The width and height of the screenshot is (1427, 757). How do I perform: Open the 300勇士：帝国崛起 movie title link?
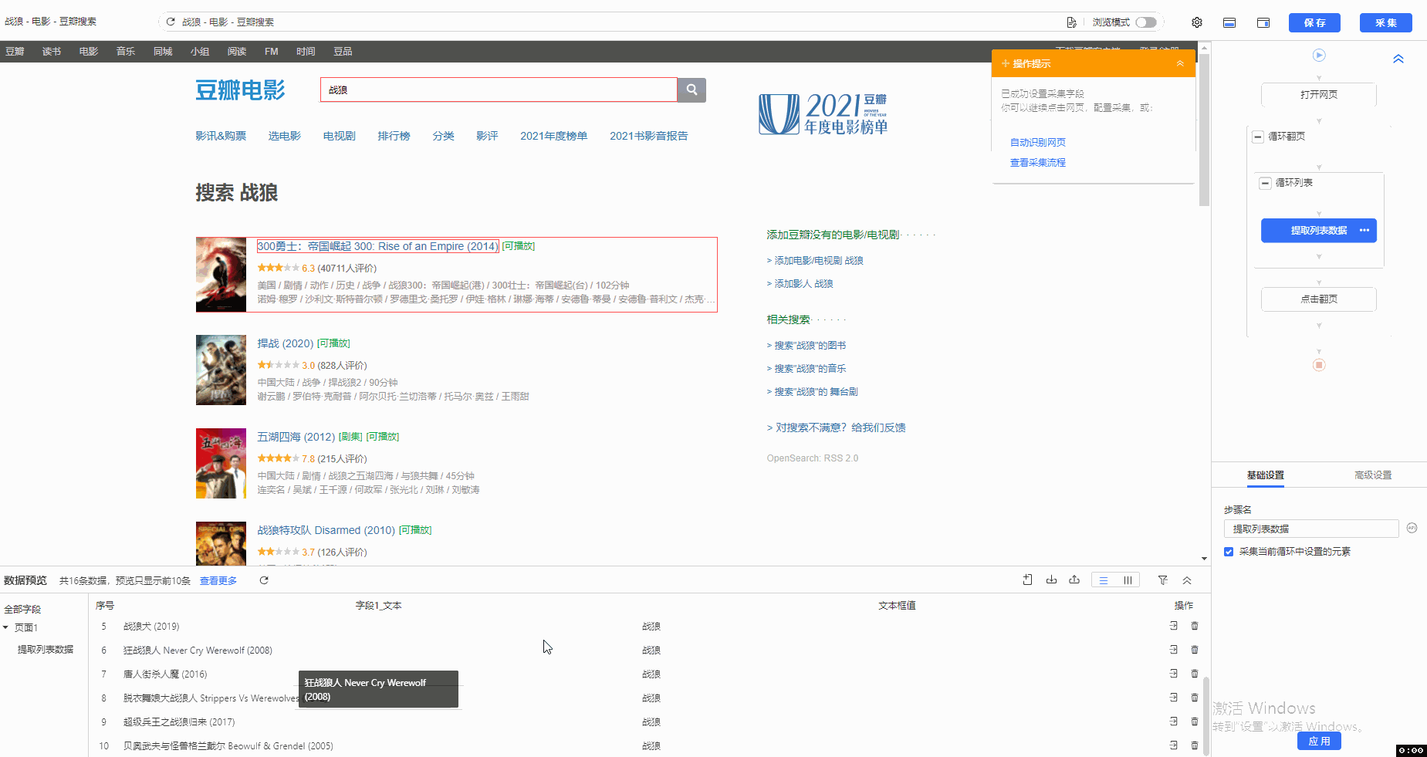tap(377, 246)
